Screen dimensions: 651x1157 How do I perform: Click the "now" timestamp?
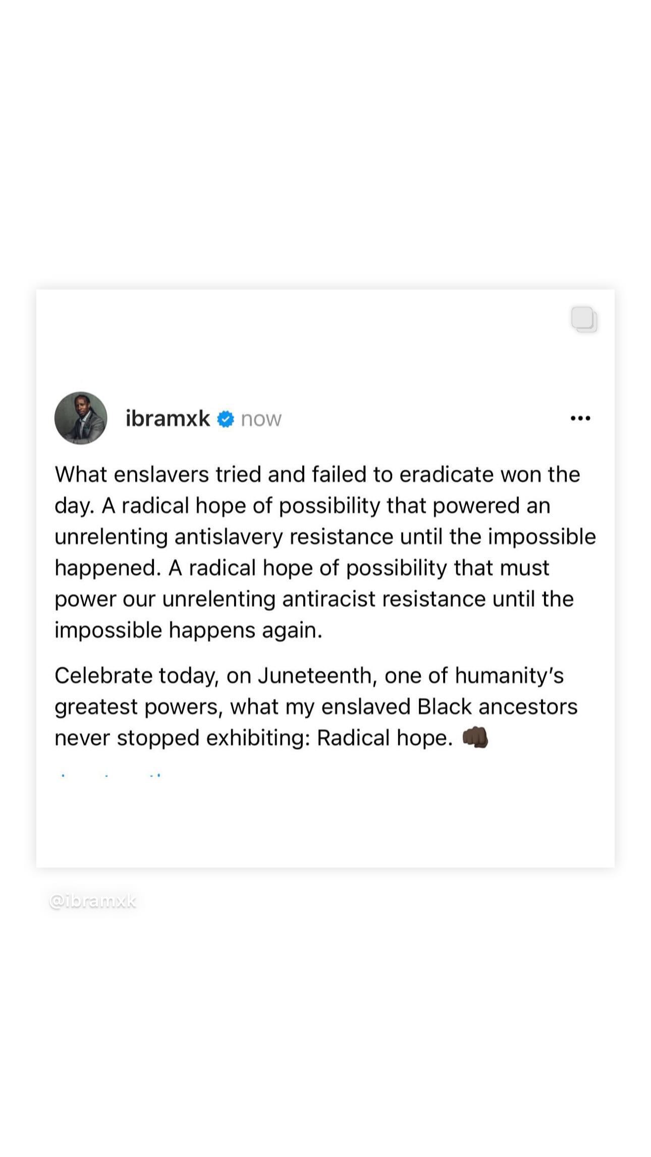pos(261,419)
